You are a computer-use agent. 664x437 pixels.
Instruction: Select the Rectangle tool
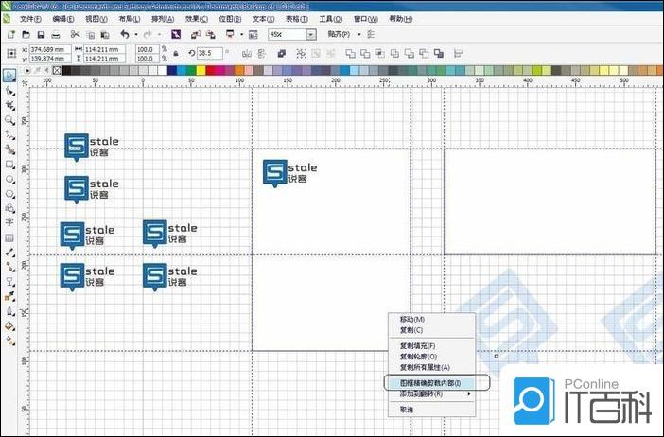coord(9,165)
